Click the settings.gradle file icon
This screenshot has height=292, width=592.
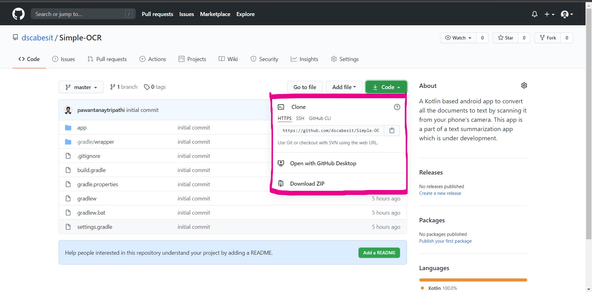(x=68, y=227)
